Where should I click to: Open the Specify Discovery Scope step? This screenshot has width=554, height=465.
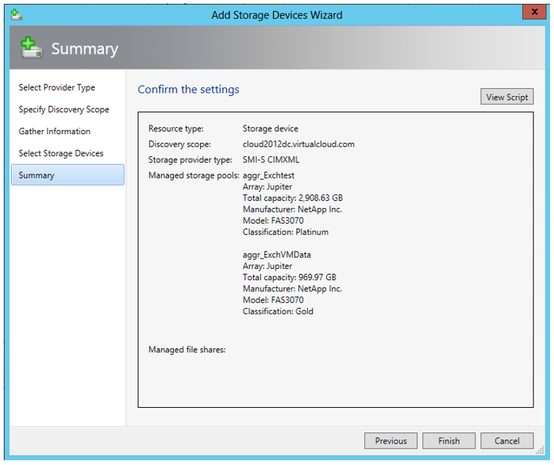[63, 110]
